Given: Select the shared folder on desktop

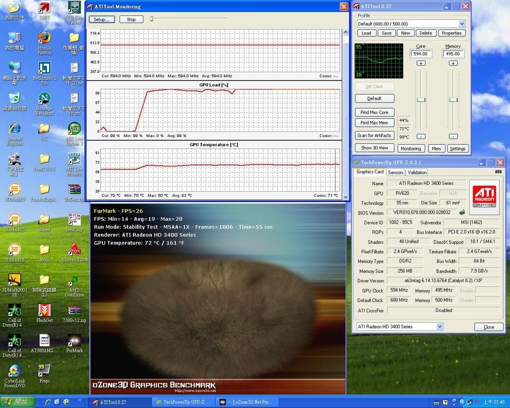Looking at the screenshot, I should [44, 222].
